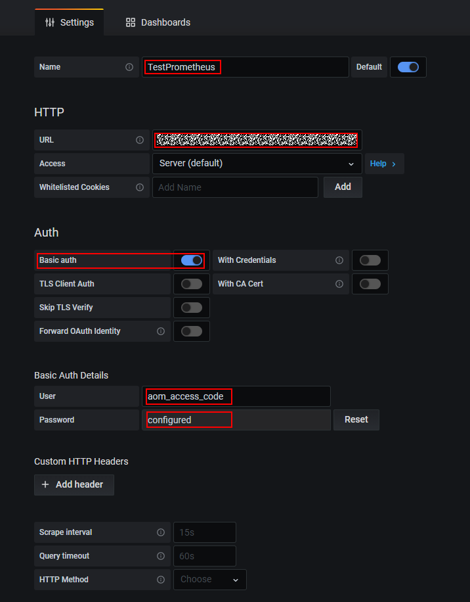Click the Forward OAuth Identity info icon

click(x=161, y=331)
